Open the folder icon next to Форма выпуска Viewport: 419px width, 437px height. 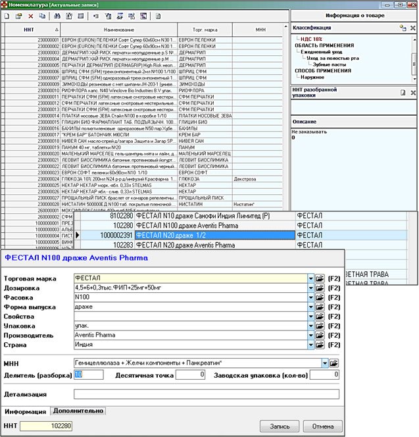(320, 307)
